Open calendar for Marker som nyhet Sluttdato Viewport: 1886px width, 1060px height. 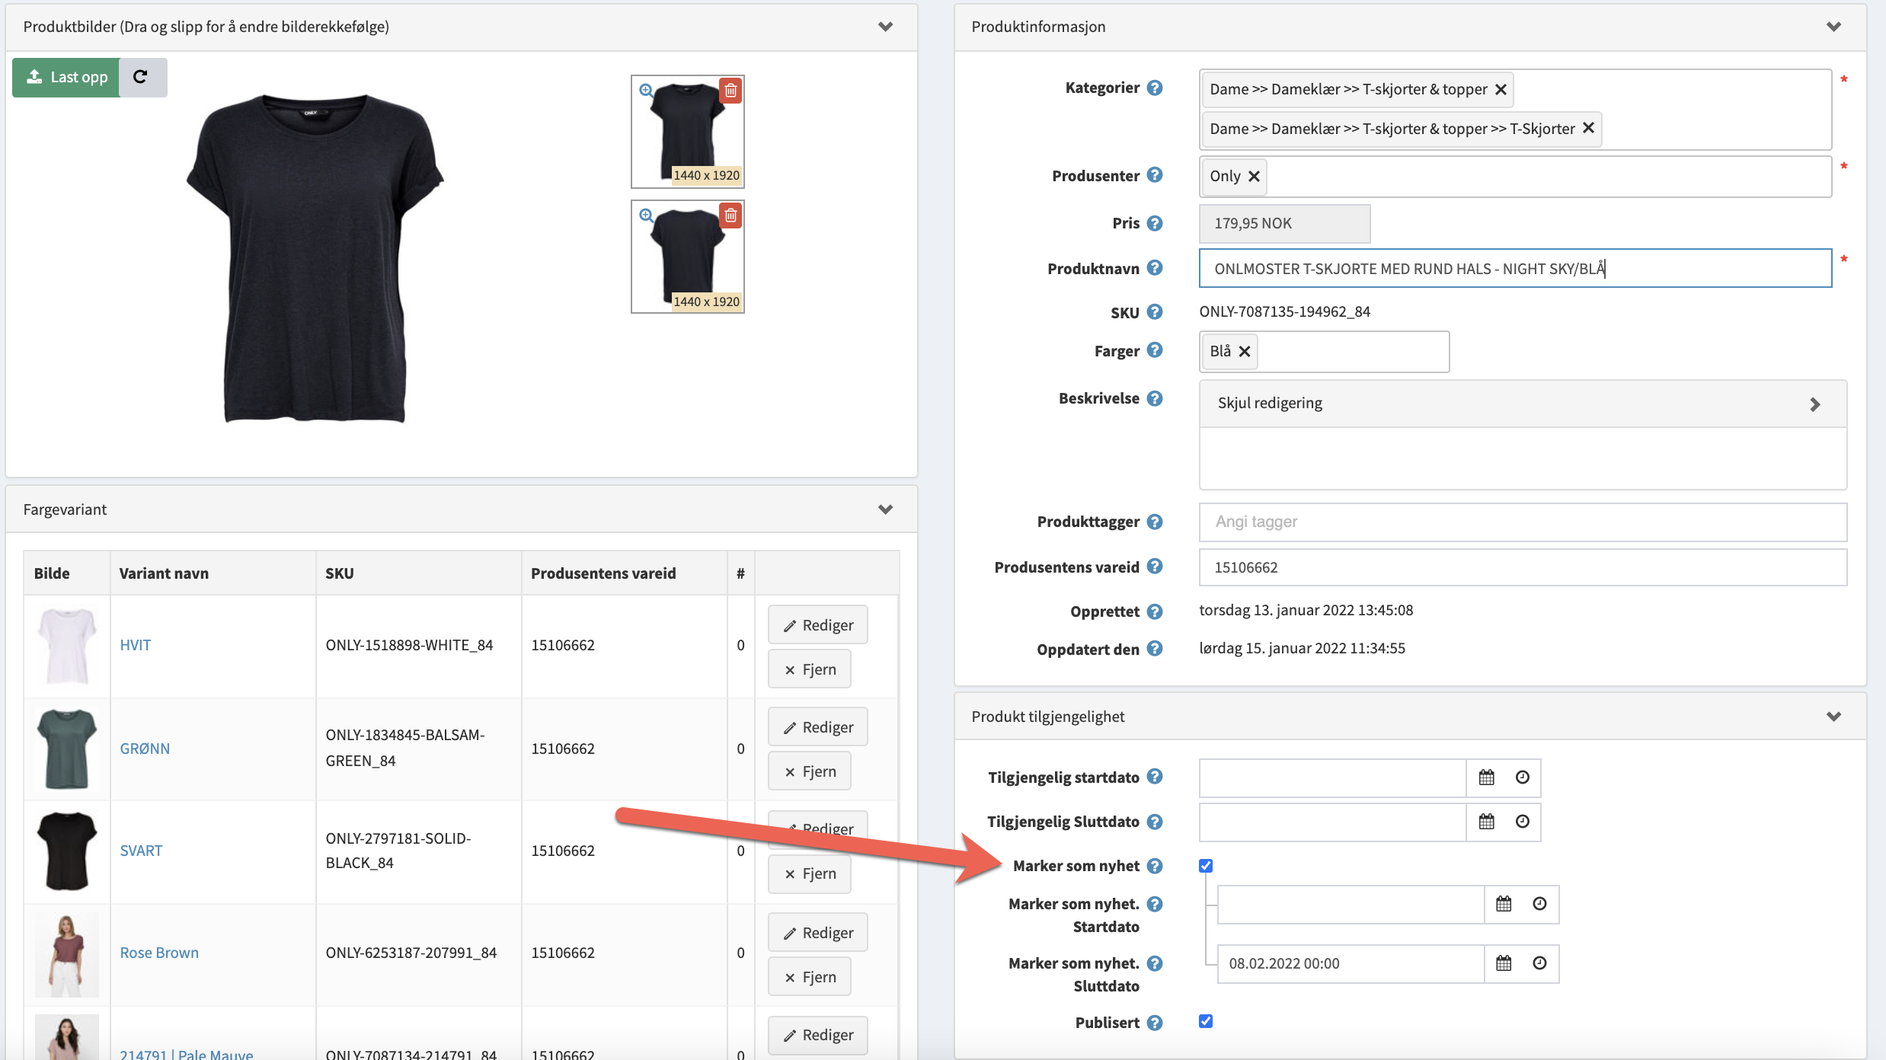pos(1504,963)
